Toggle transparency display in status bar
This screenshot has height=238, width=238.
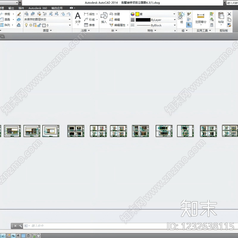[23, 236]
